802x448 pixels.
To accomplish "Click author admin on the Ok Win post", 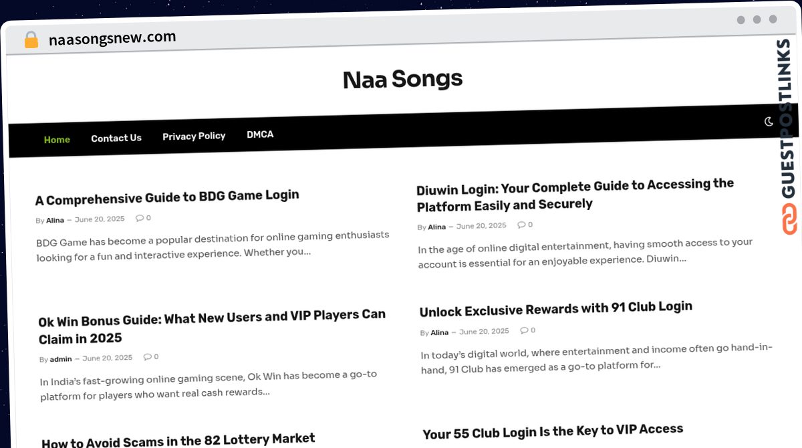I will pos(61,359).
